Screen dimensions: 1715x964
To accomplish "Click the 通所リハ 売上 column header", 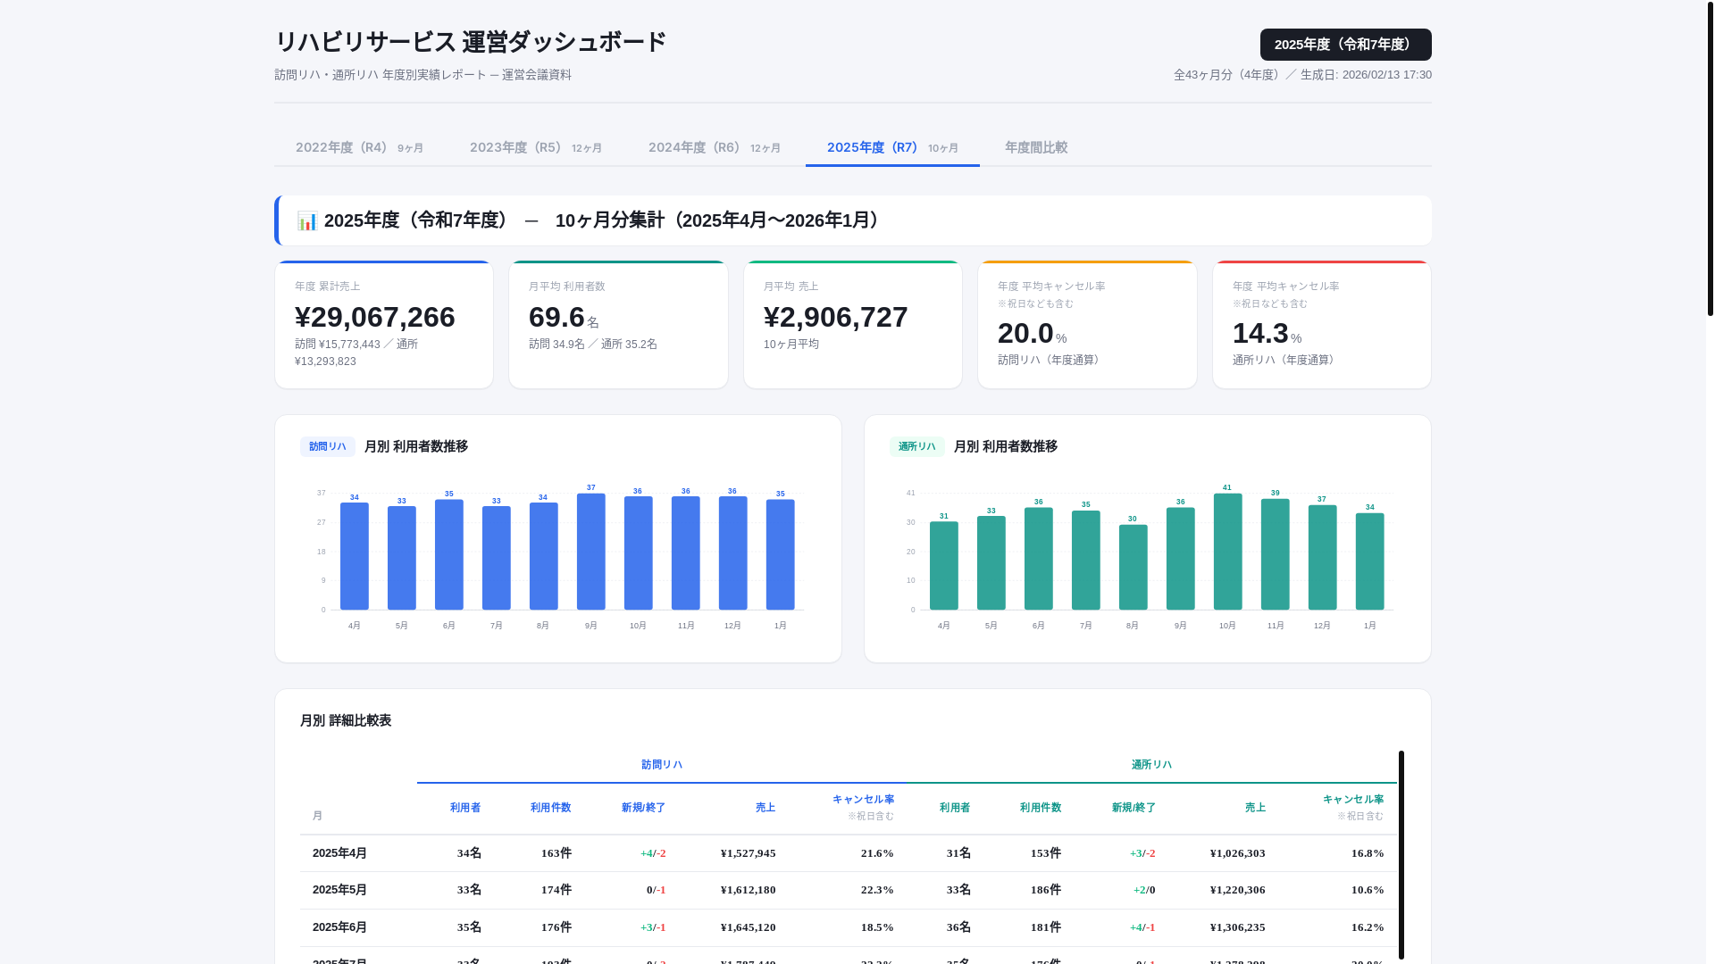I will pyautogui.click(x=1255, y=808).
